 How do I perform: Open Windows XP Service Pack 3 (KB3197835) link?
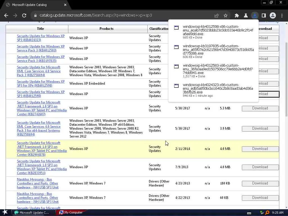(41, 59)
